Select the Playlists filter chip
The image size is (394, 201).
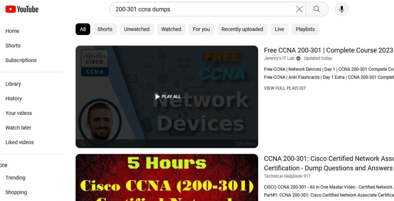pyautogui.click(x=305, y=29)
